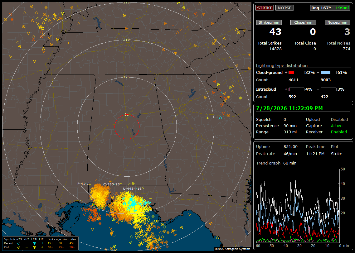Select the Old -CG yellow legend symbol
This screenshot has height=253, width=355.
(x=19, y=247)
